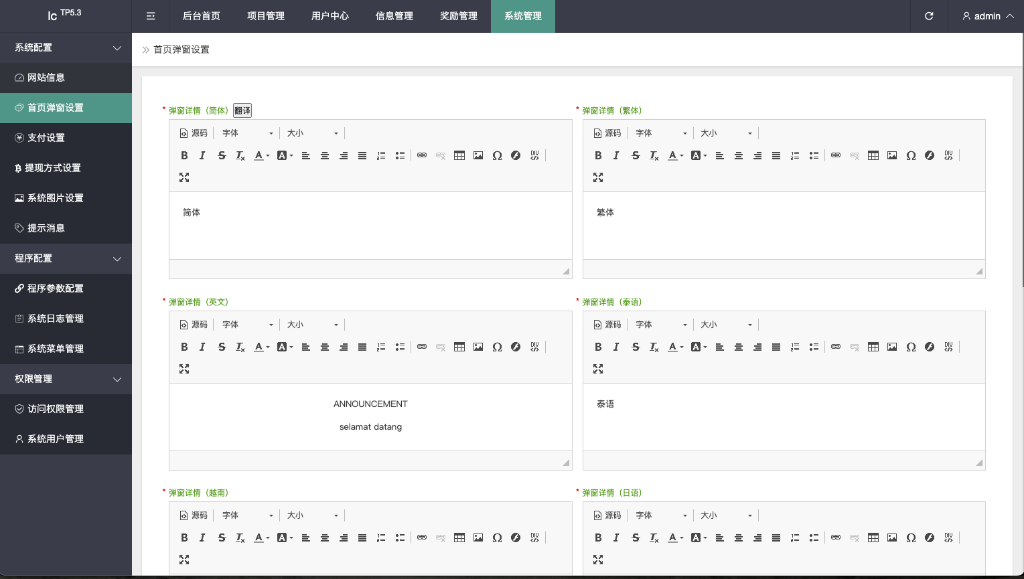Viewport: 1024px width, 579px height.
Task: Apply strikethrough in the English editor
Action: click(x=222, y=347)
